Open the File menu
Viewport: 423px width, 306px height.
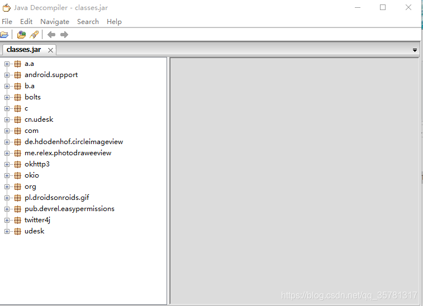click(7, 22)
